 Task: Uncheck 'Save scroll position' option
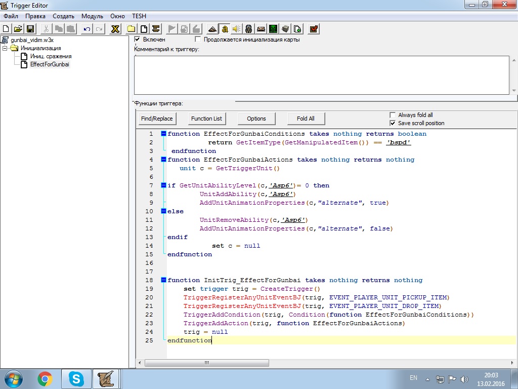tap(393, 123)
